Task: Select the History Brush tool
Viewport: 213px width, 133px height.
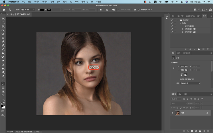Action: tap(3, 57)
